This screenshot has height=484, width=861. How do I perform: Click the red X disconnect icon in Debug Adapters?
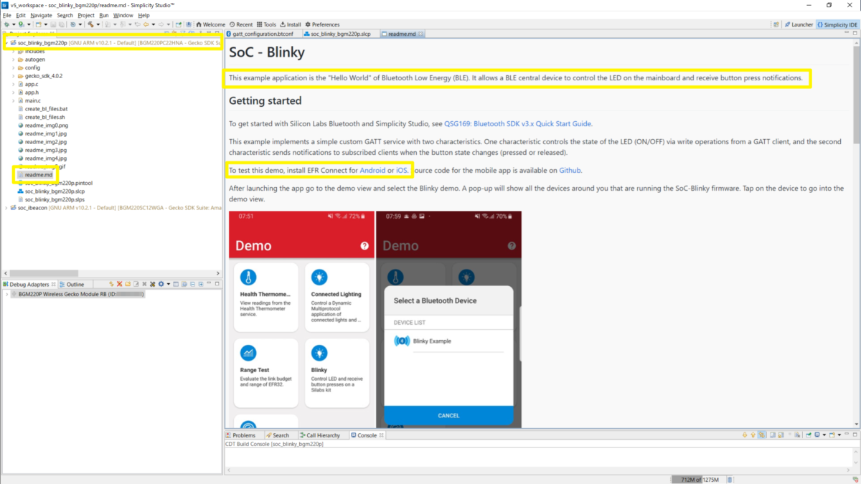[119, 285]
